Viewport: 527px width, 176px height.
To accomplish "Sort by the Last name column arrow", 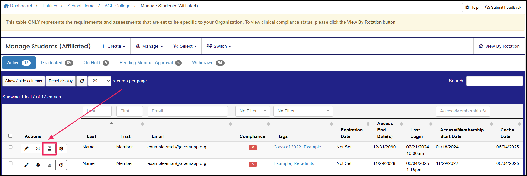I will 111,123.
